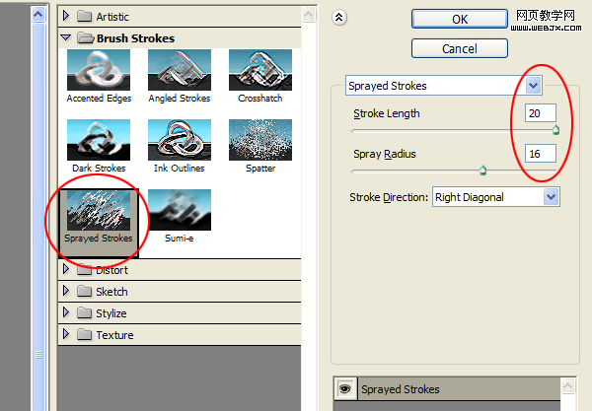Screen dimensions: 592x411
Task: Click the Sketch folder icon
Action: (84, 291)
